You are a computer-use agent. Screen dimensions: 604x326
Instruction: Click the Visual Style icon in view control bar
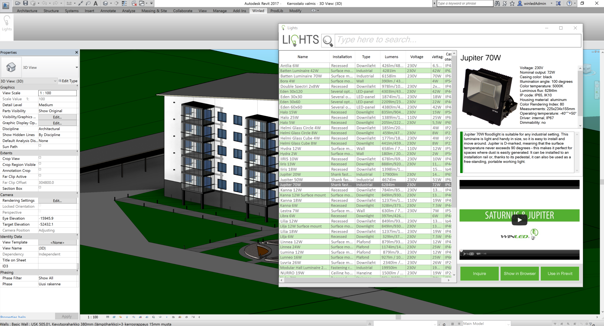pyautogui.click(x=114, y=317)
